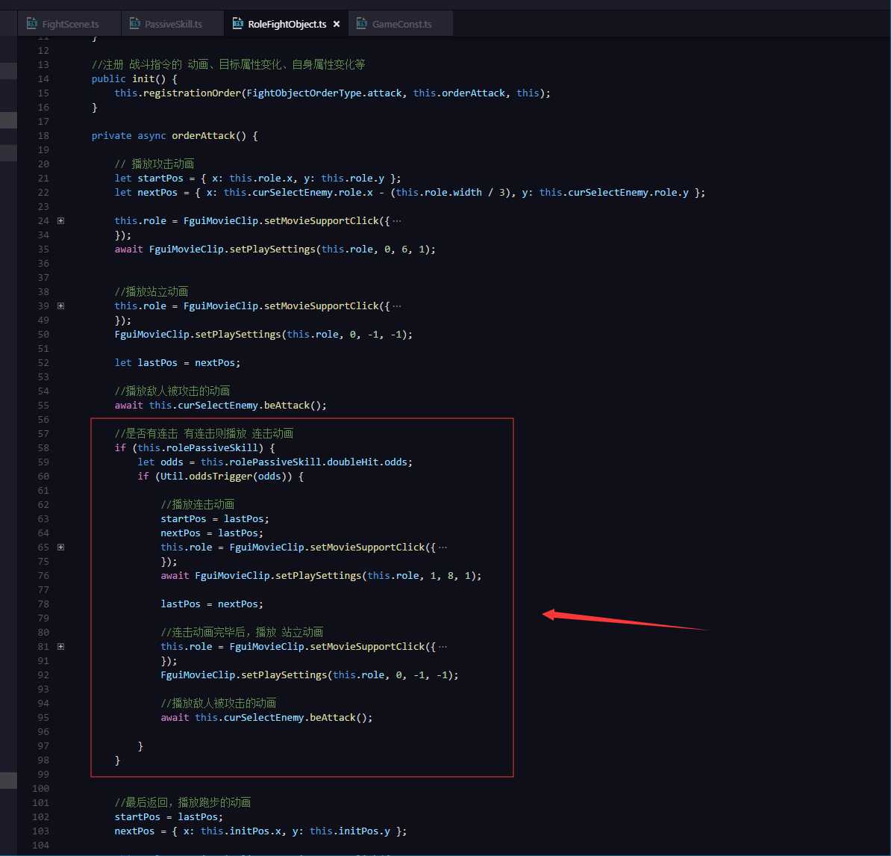Image resolution: width=891 pixels, height=856 pixels.
Task: Open the GameConst.ts tab
Action: coord(401,24)
